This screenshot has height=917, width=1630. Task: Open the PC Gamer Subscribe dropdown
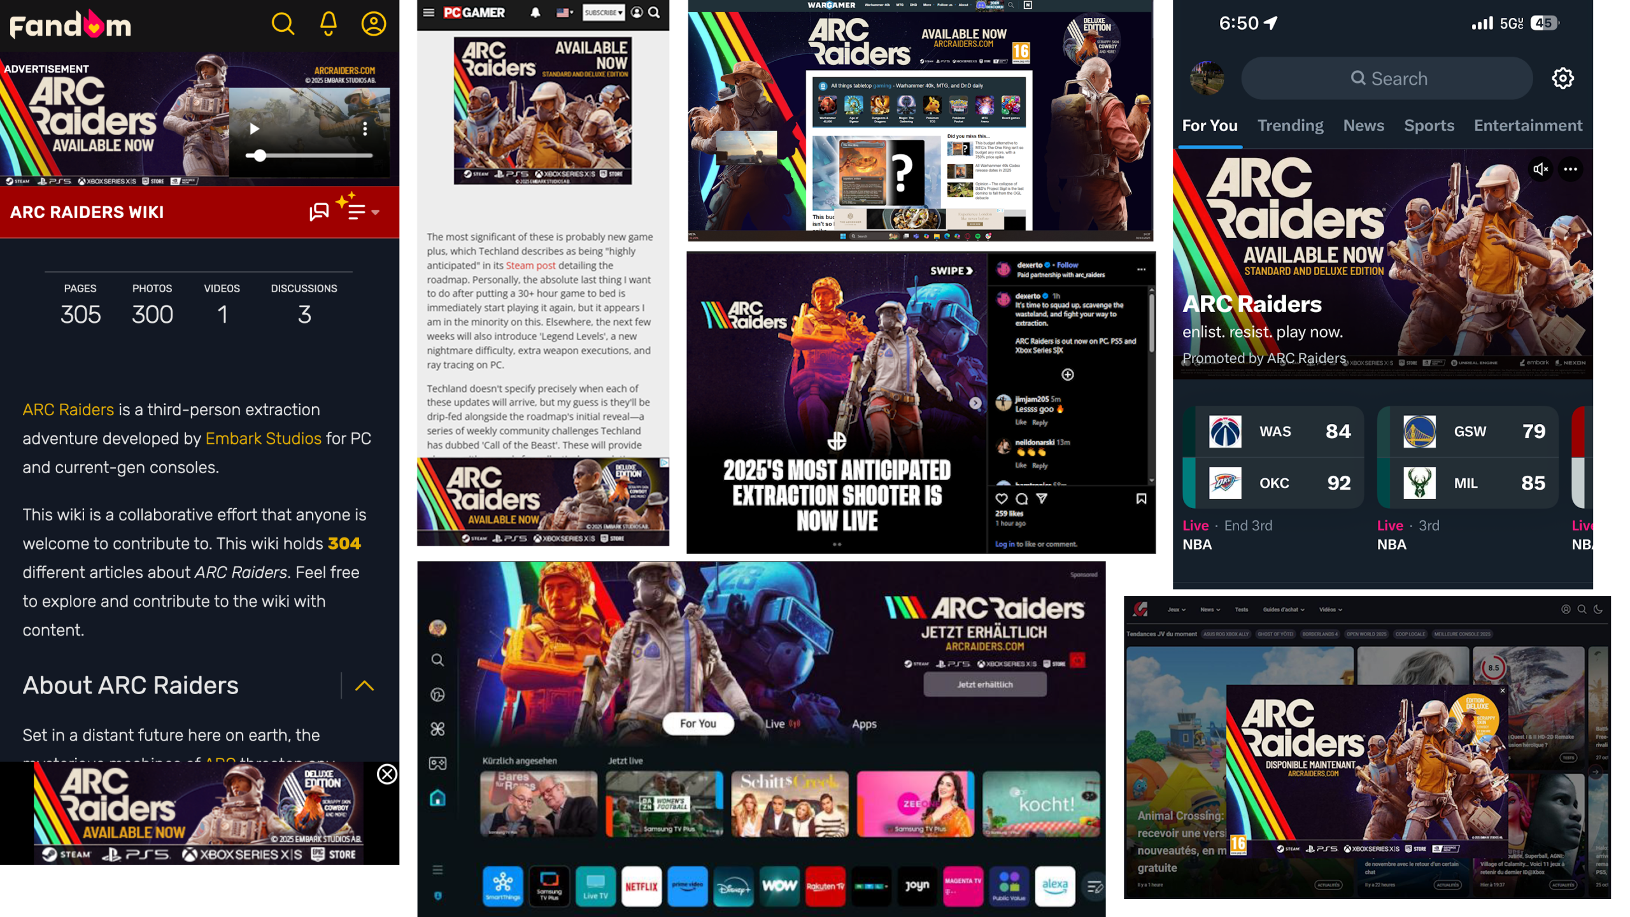[604, 12]
